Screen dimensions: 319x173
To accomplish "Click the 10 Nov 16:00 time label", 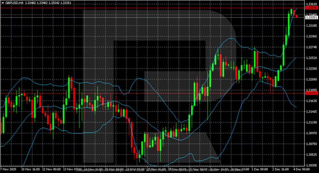I will 30,169.
